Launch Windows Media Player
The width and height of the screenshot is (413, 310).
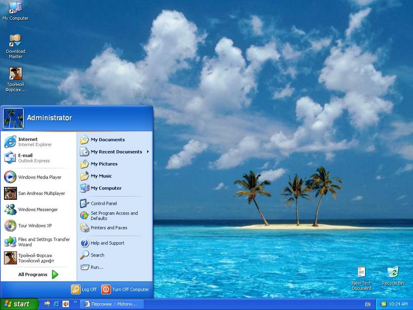pyautogui.click(x=39, y=177)
